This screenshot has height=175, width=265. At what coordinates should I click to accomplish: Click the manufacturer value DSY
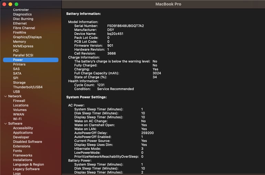point(111,30)
